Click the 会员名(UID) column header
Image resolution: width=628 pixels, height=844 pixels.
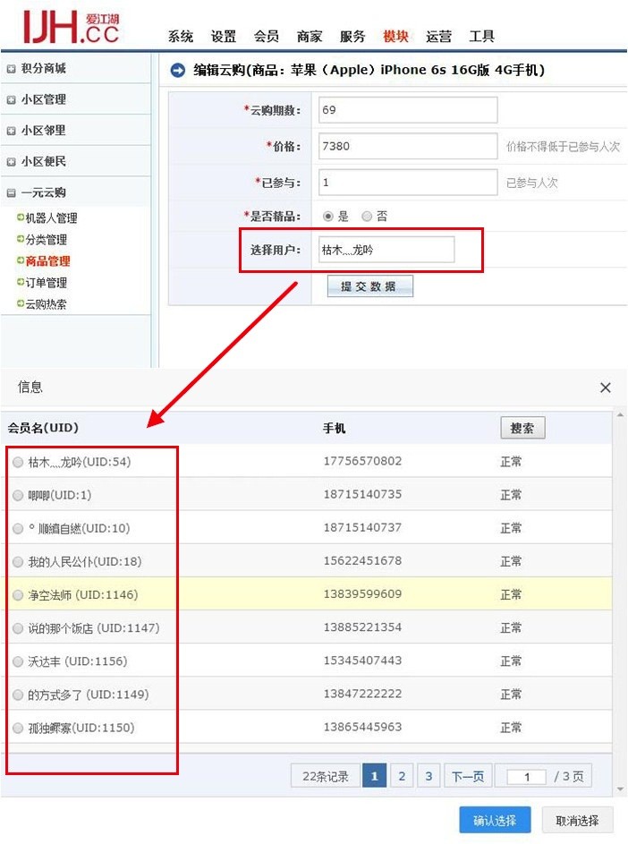43,428
